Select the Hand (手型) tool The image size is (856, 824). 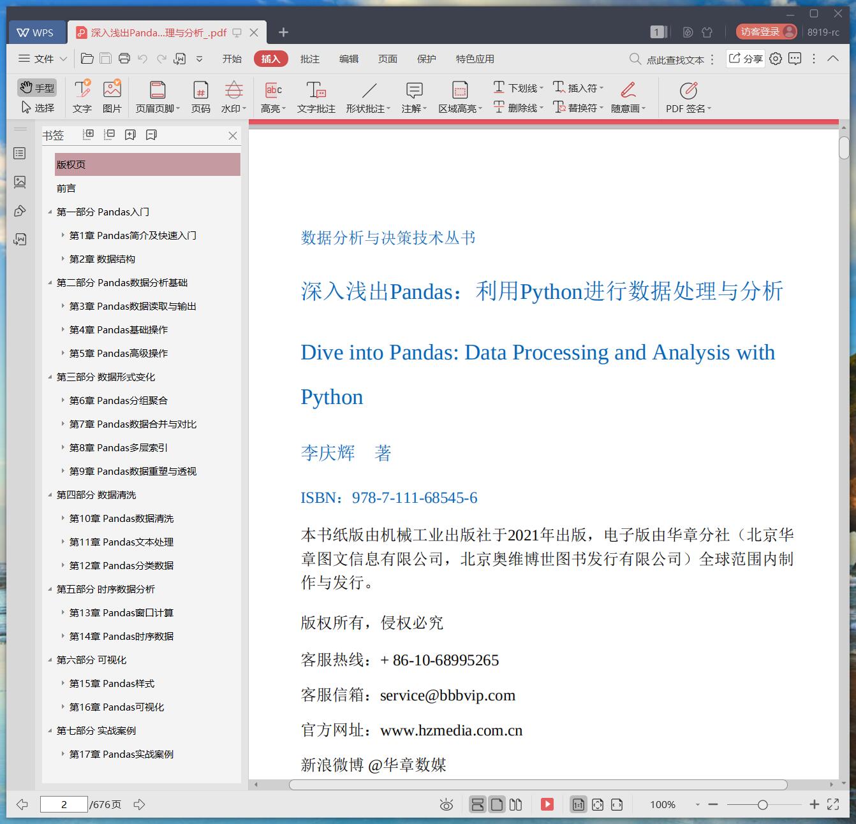pyautogui.click(x=37, y=88)
